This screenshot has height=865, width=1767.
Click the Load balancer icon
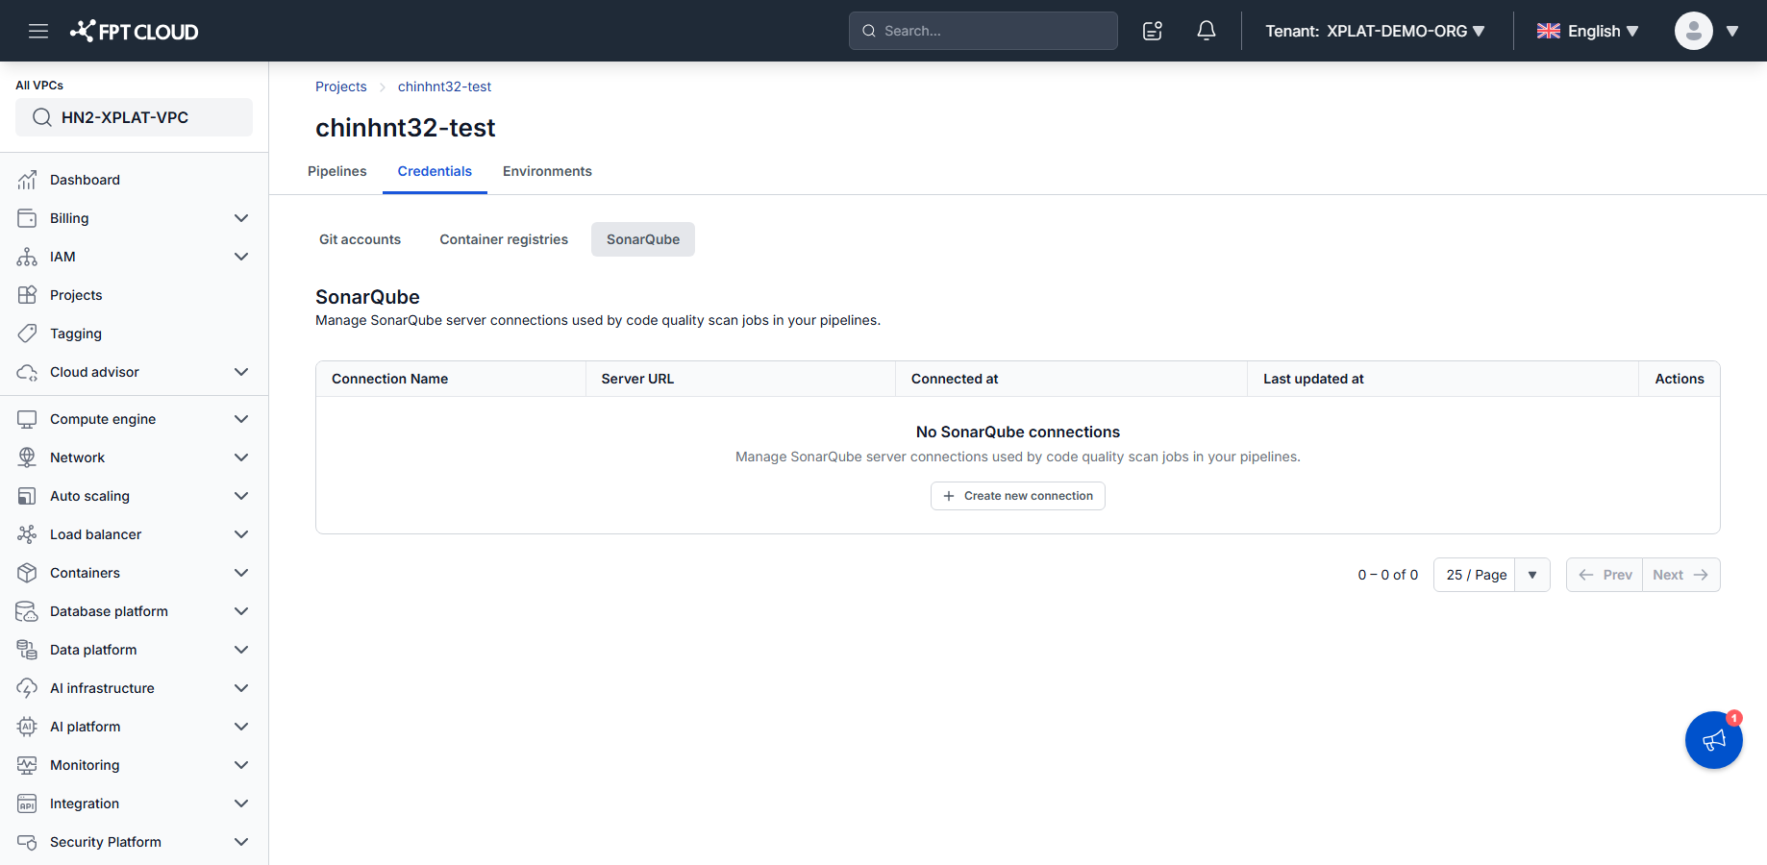click(x=27, y=534)
